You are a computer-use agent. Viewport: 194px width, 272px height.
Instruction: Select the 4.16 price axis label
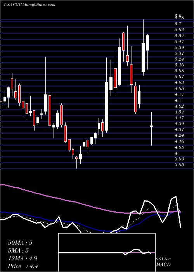click(x=179, y=141)
